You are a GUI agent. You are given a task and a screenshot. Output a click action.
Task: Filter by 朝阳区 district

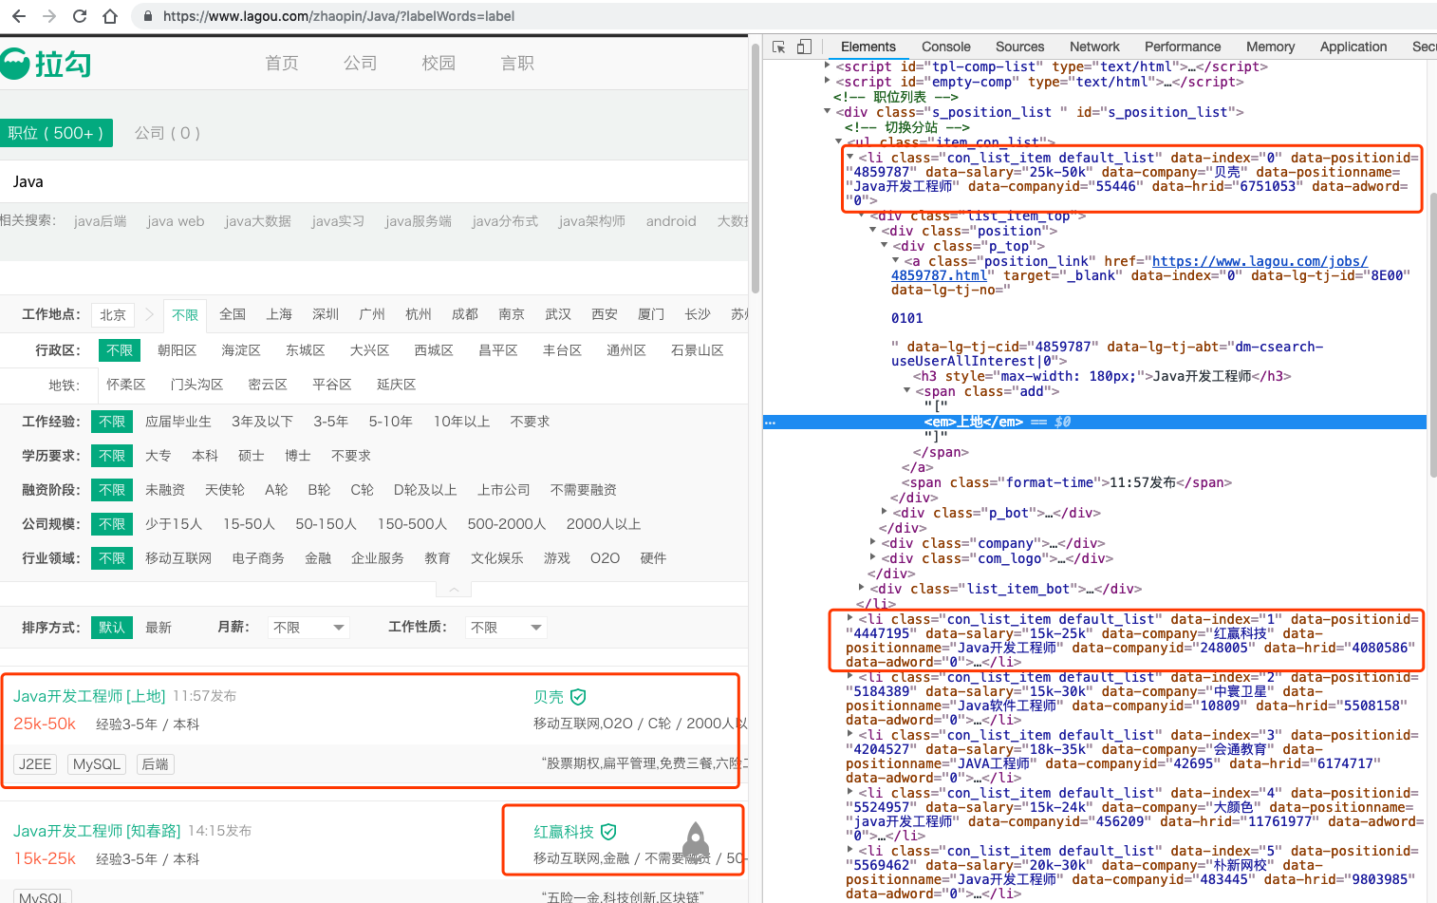click(177, 350)
